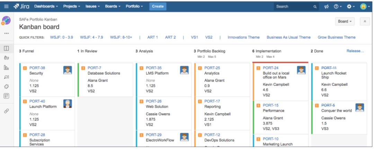This screenshot has width=374, height=150.
Task: Click the Create button
Action: pos(158,6)
